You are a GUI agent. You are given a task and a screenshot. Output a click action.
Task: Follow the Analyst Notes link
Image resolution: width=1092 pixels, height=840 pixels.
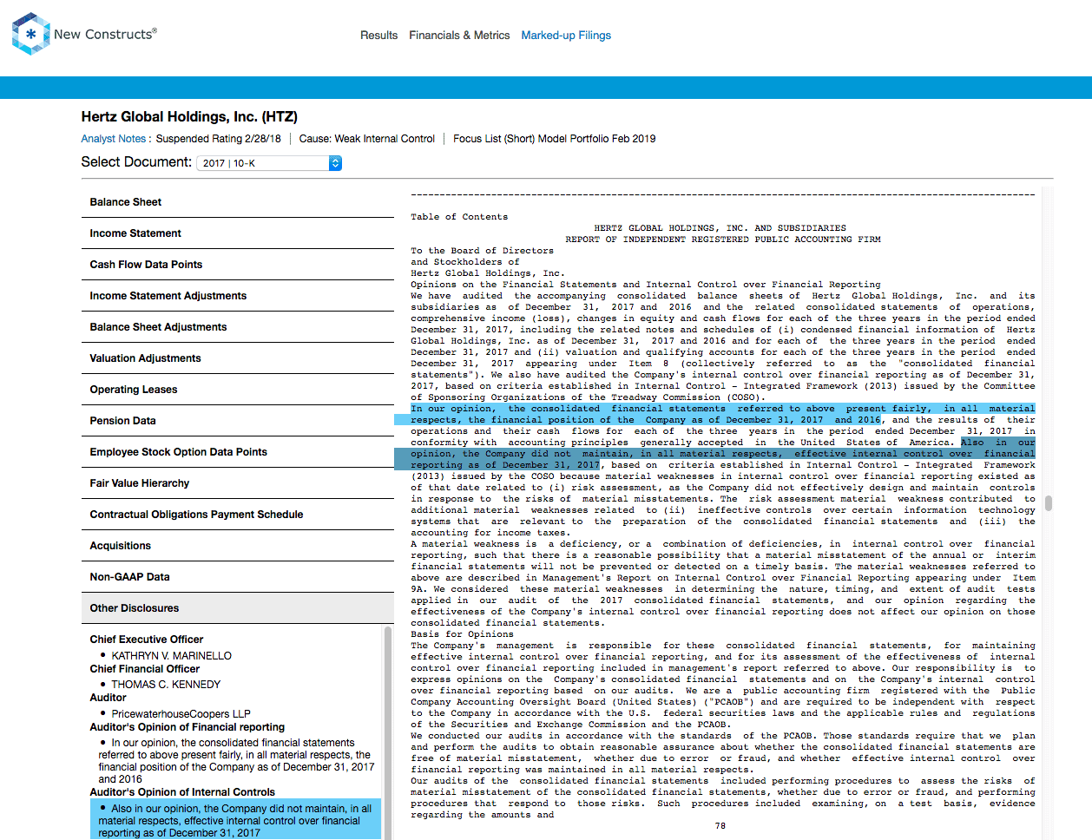click(x=113, y=139)
